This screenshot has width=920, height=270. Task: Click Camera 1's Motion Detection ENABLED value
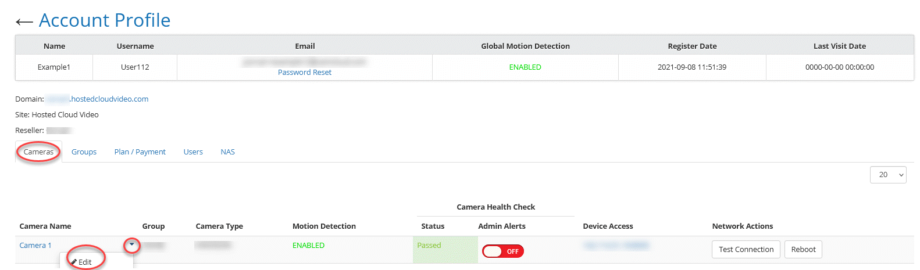pos(308,246)
